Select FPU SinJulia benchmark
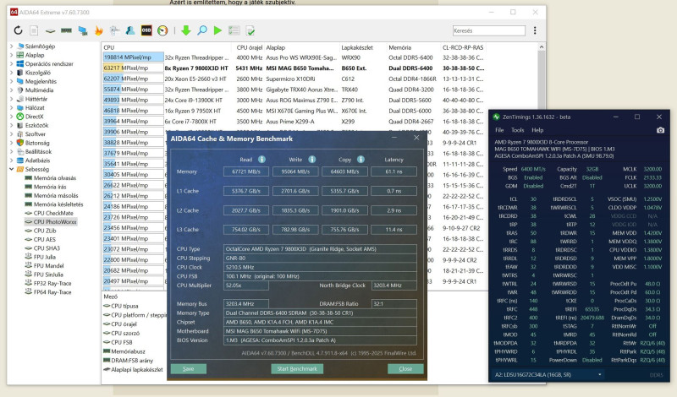677x397 pixels. [48, 275]
